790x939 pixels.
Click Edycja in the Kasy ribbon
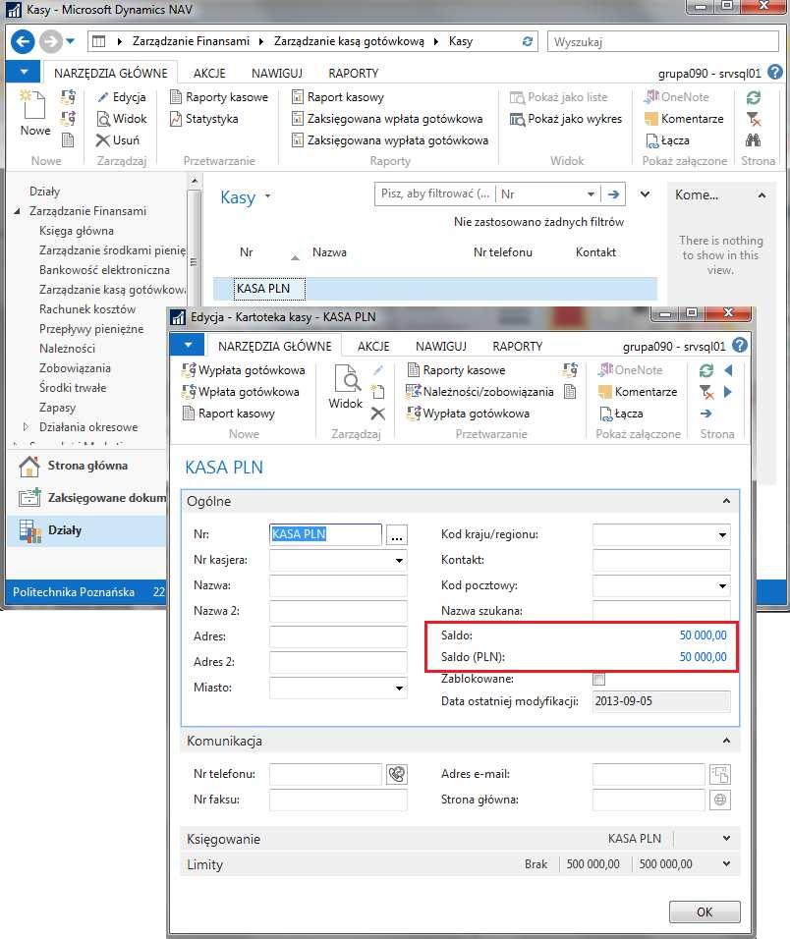[x=122, y=97]
